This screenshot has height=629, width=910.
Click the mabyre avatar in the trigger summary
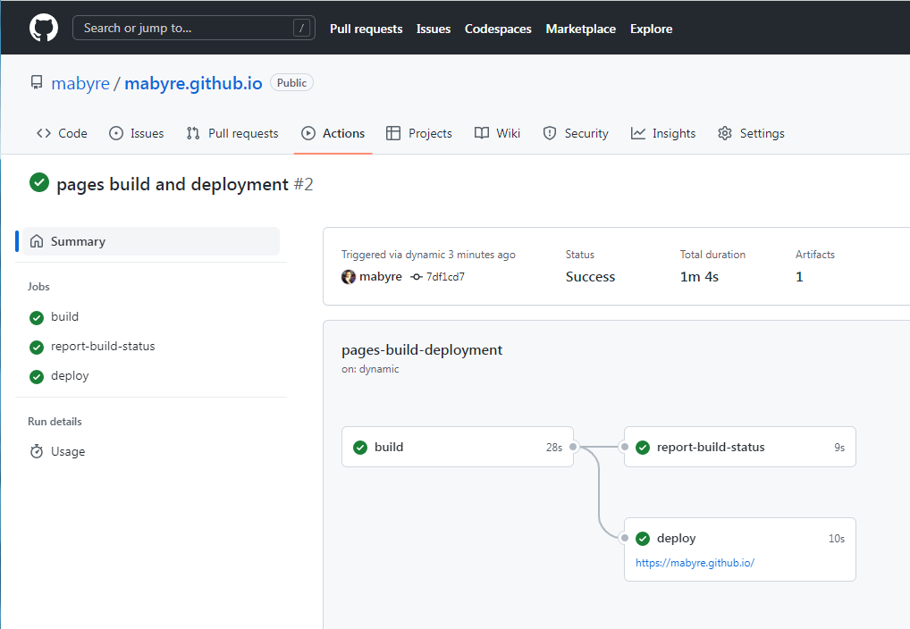tap(349, 277)
